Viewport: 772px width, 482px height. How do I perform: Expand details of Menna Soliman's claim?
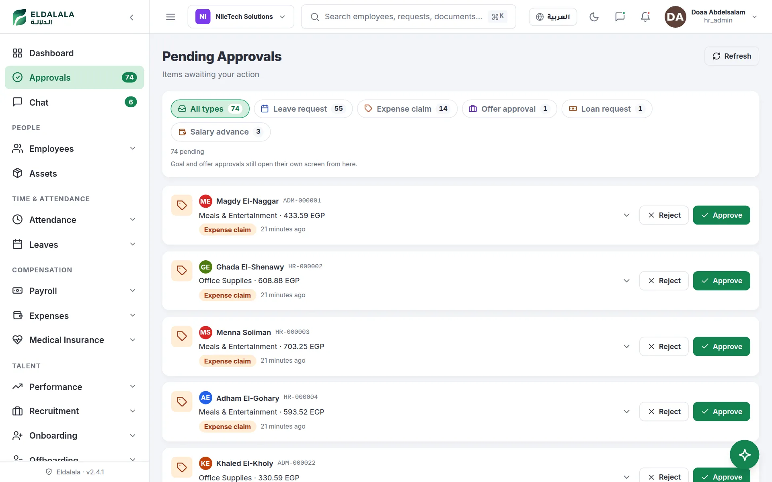(626, 346)
